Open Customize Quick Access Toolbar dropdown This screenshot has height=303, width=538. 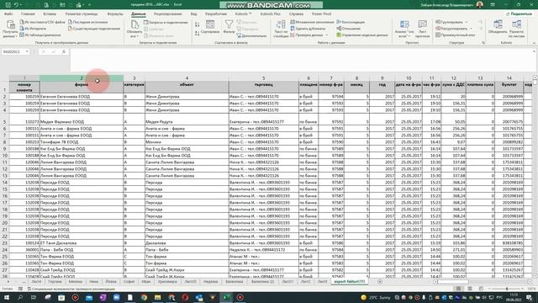click(90, 5)
